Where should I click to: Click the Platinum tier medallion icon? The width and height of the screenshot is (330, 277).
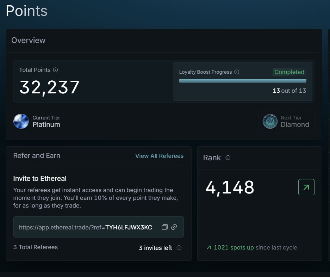tap(21, 121)
